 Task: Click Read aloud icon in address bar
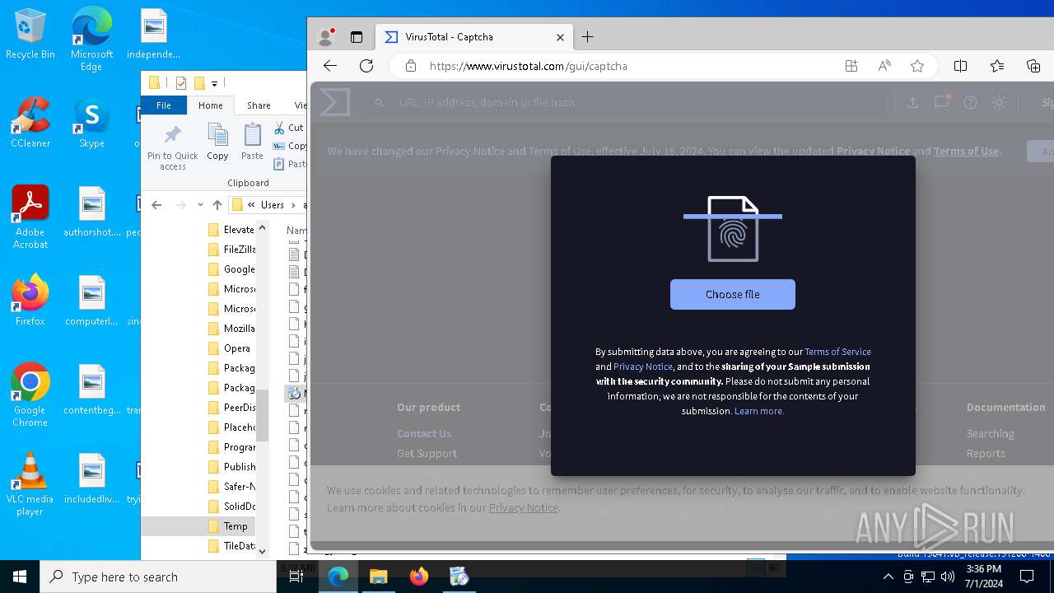[x=884, y=66]
